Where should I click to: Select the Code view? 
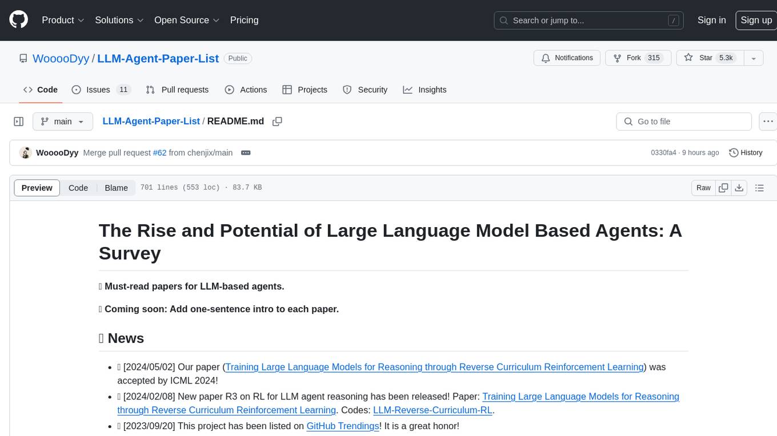point(78,188)
